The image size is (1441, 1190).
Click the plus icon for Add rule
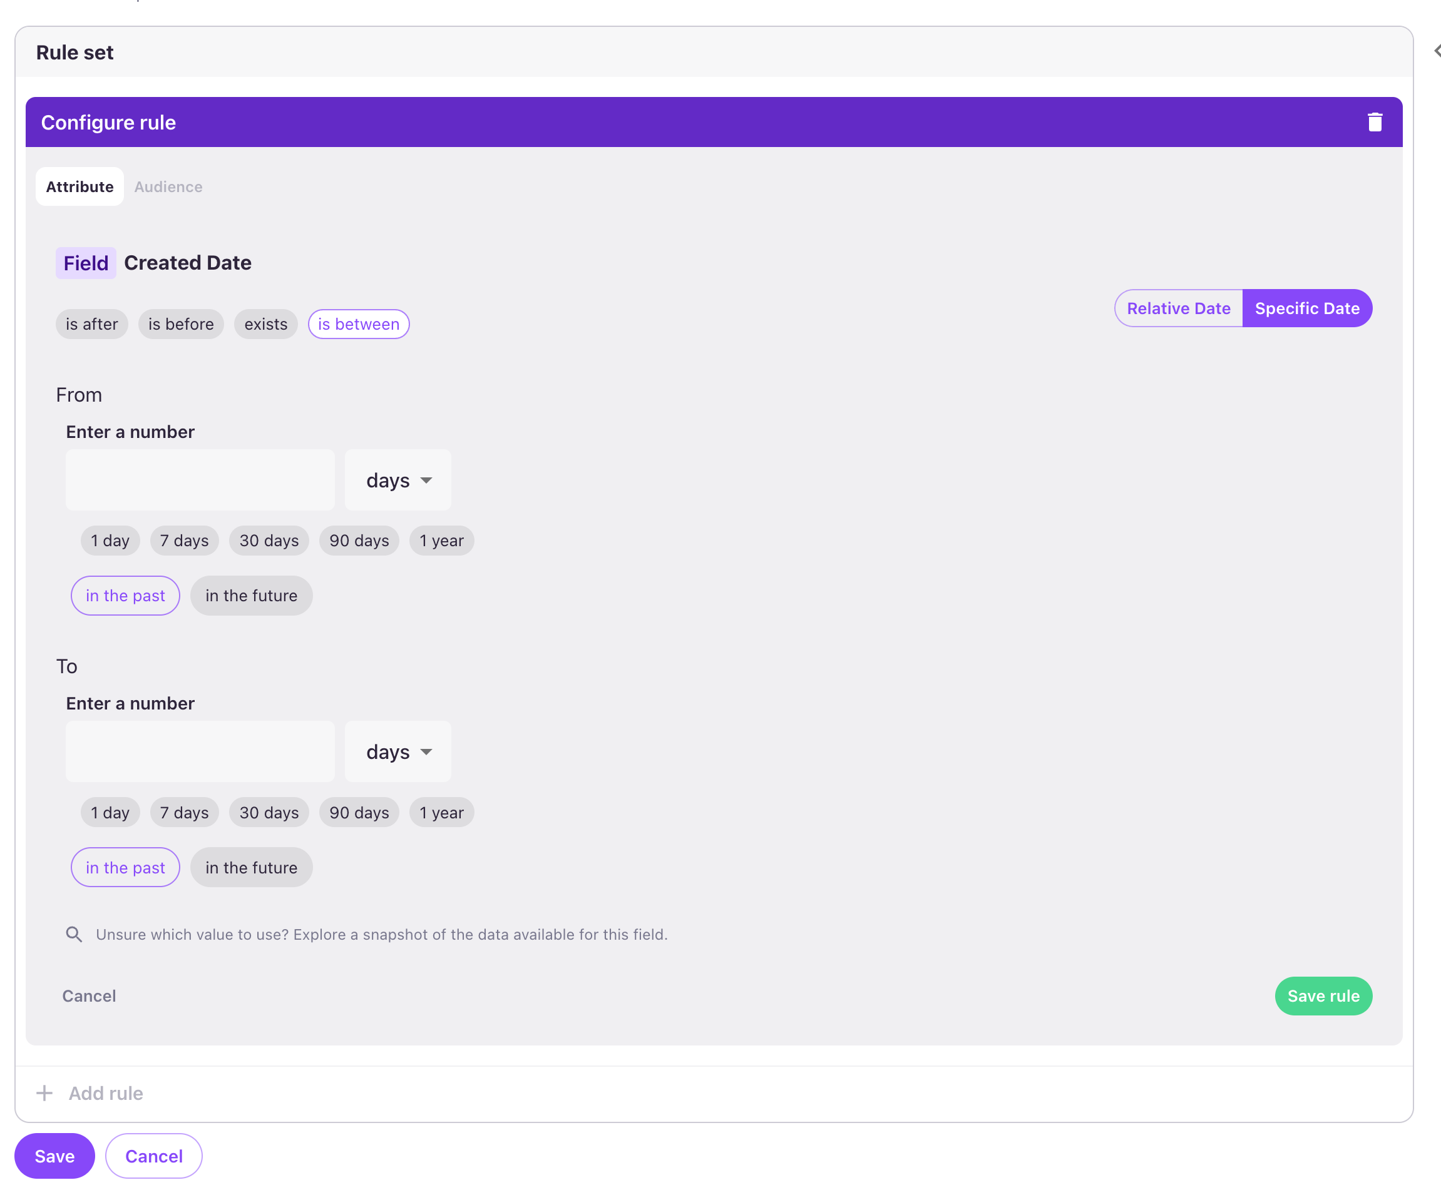click(x=44, y=1092)
